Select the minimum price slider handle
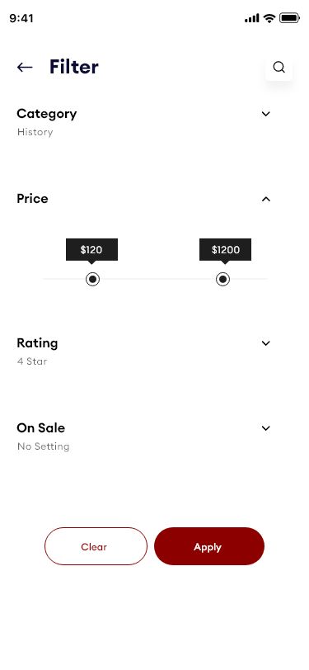 92,279
